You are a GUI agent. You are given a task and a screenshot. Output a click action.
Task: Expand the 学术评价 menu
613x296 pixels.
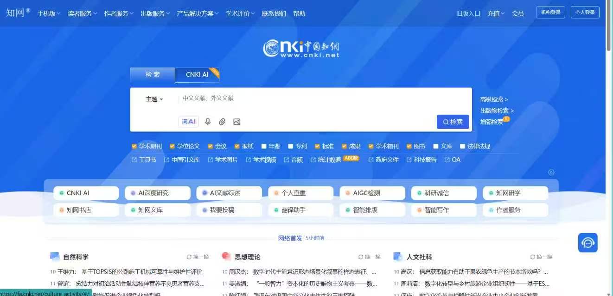pyautogui.click(x=240, y=13)
